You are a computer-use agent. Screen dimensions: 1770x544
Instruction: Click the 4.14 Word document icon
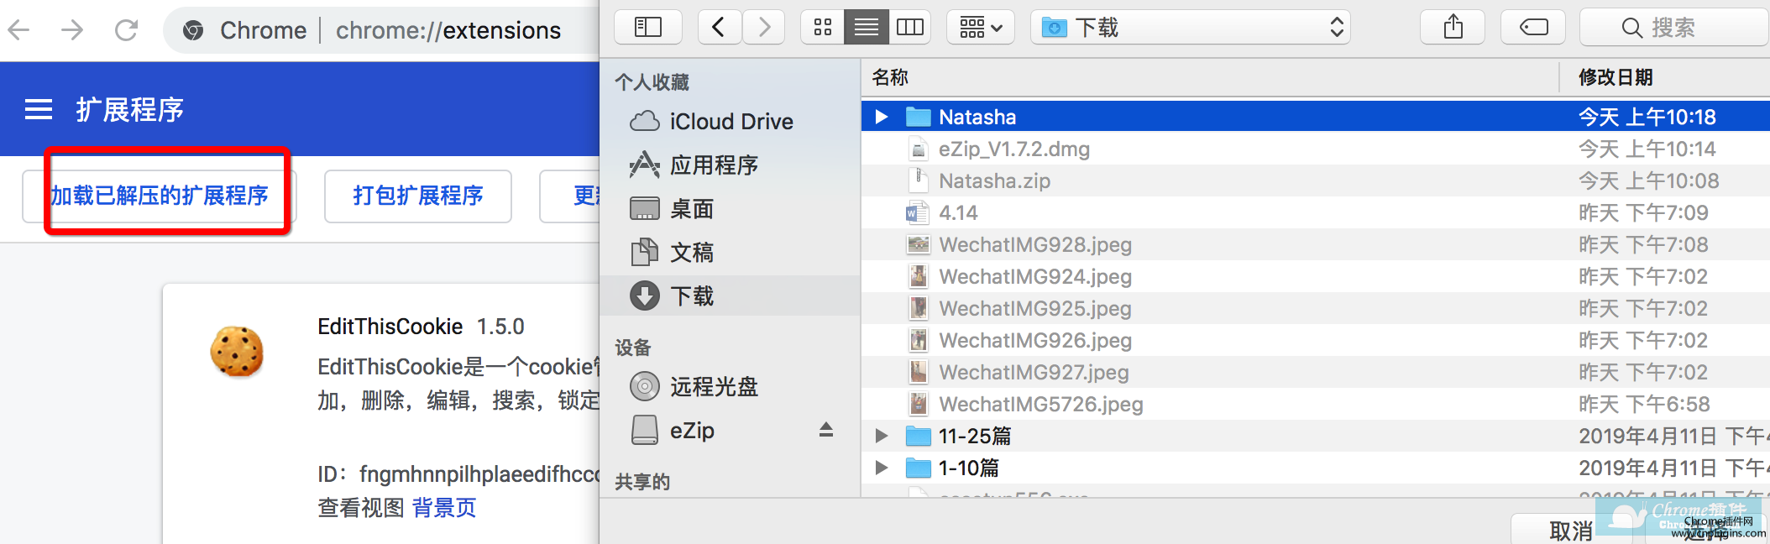point(918,212)
